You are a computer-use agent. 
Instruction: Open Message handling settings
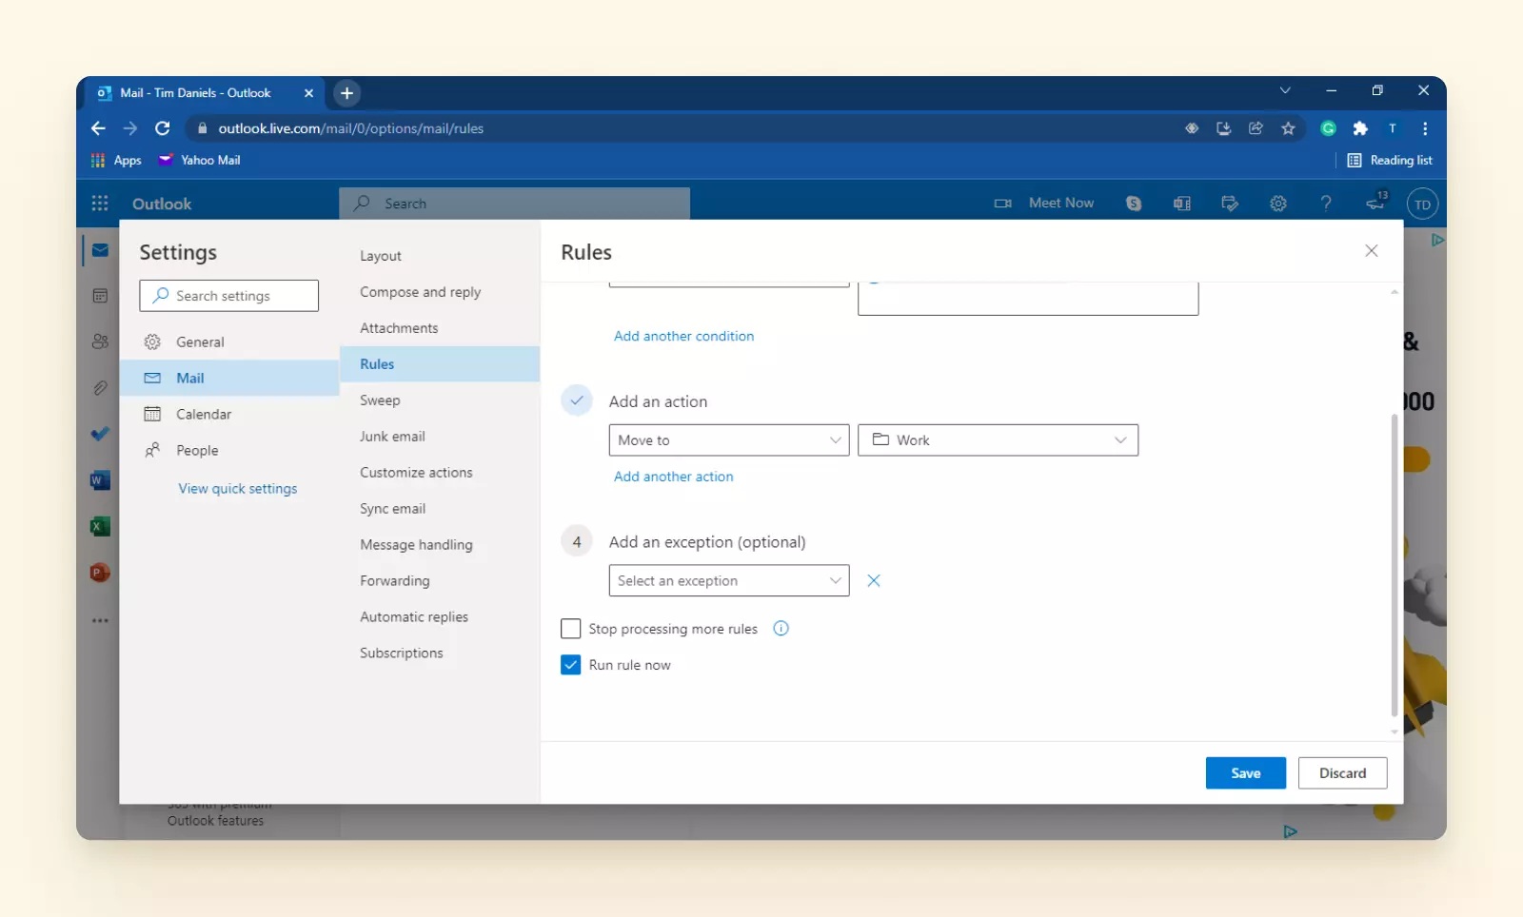pyautogui.click(x=440, y=545)
